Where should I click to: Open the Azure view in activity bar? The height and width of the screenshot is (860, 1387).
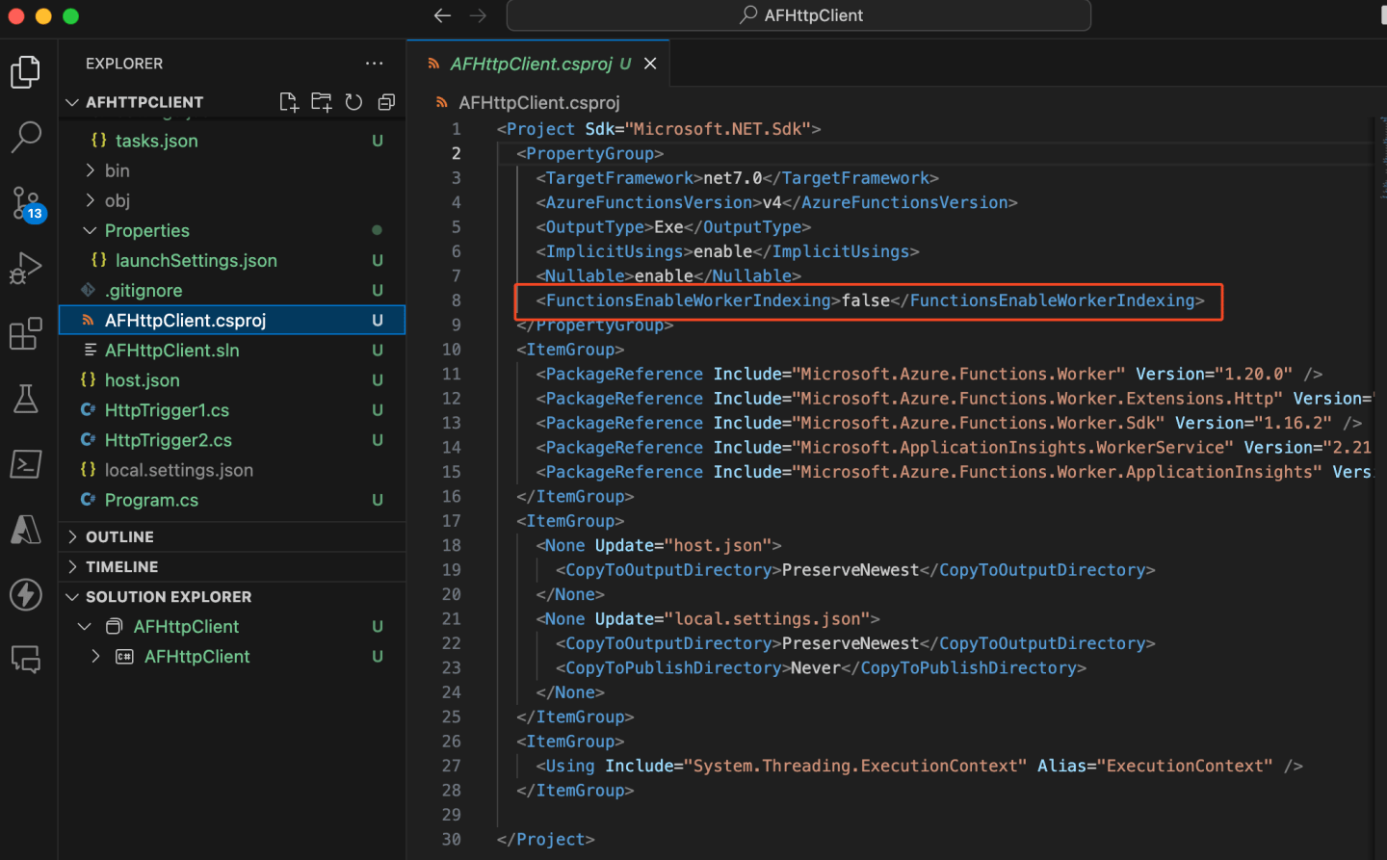(x=26, y=530)
